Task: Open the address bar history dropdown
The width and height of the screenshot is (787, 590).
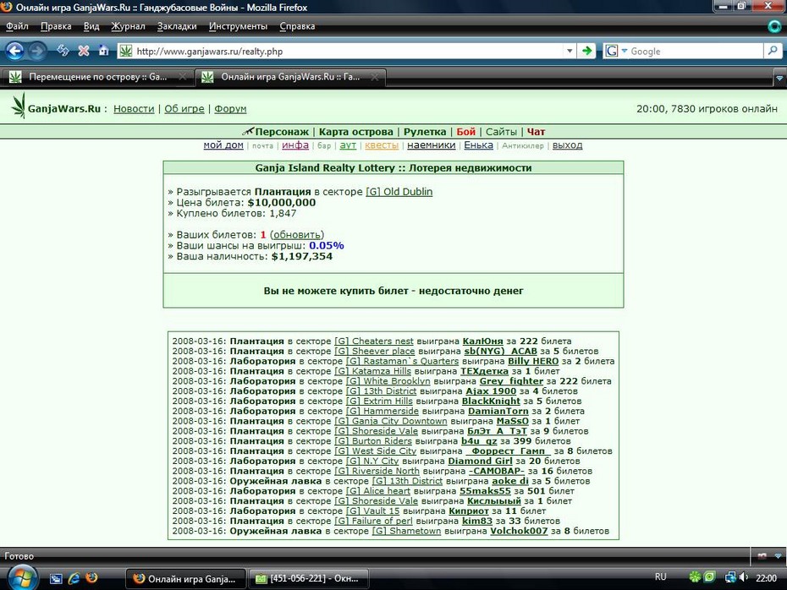Action: [570, 51]
